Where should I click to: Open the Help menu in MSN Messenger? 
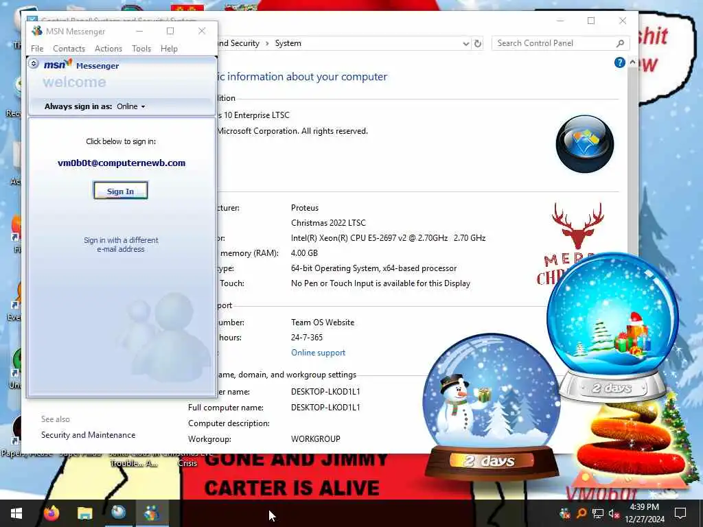pos(169,49)
